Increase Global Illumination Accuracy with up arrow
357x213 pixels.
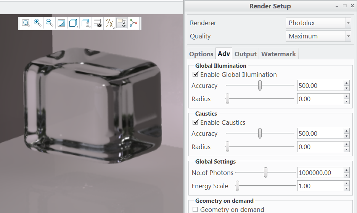(347, 83)
